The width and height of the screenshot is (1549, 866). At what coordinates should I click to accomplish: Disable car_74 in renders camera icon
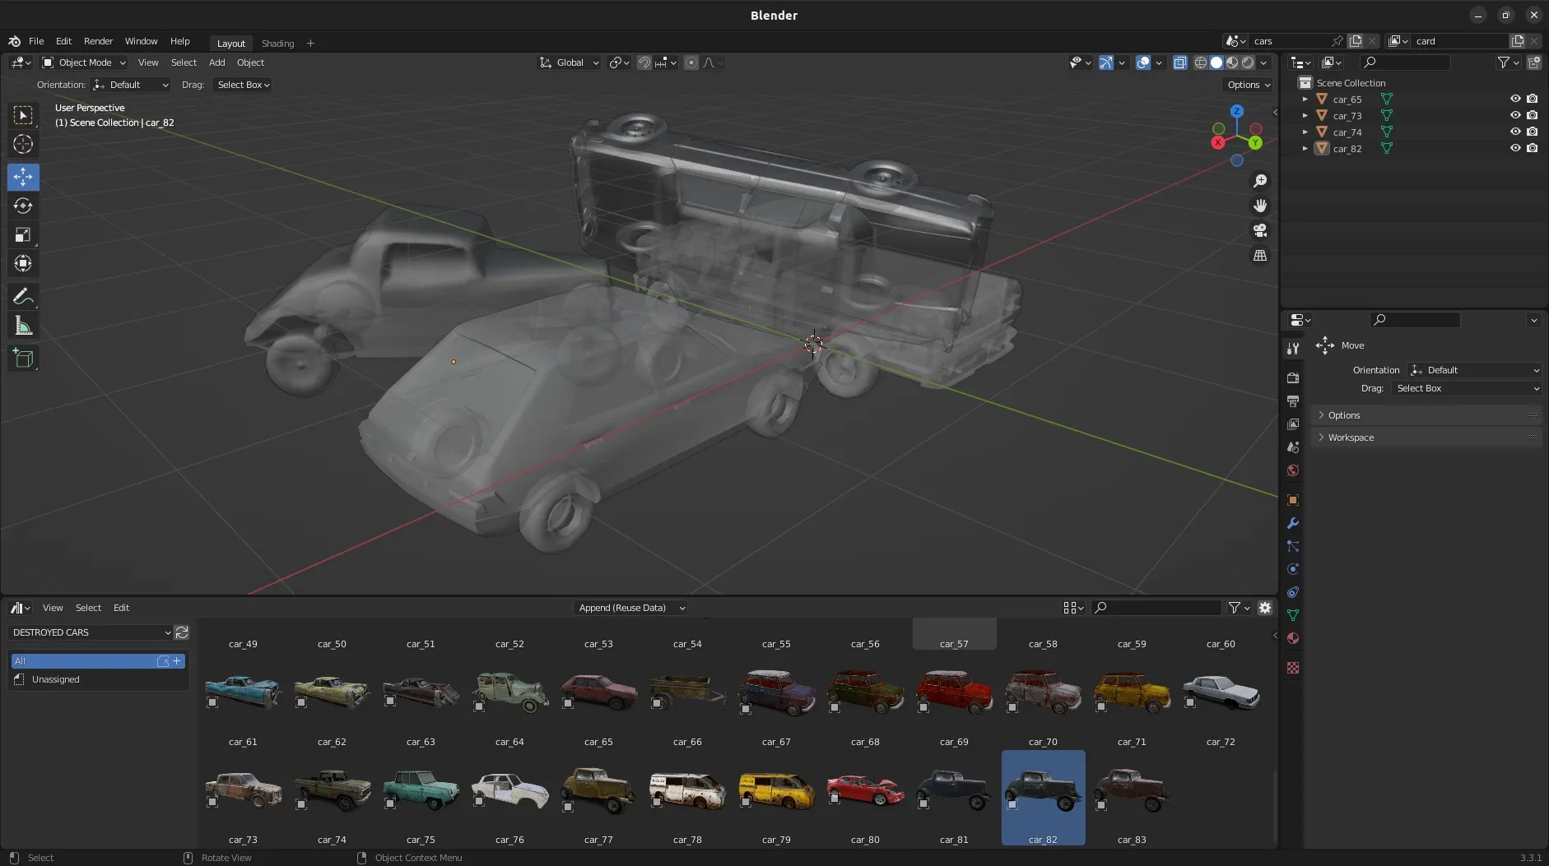pyautogui.click(x=1532, y=132)
